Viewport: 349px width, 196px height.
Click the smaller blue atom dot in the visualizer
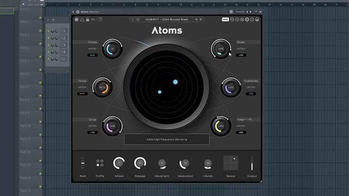point(160,92)
